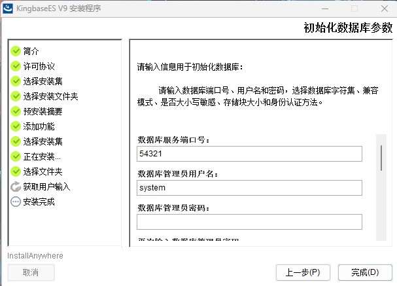Click the vertical scrollbar thumb in parameters panel
397x286 pixels.
tap(381, 158)
